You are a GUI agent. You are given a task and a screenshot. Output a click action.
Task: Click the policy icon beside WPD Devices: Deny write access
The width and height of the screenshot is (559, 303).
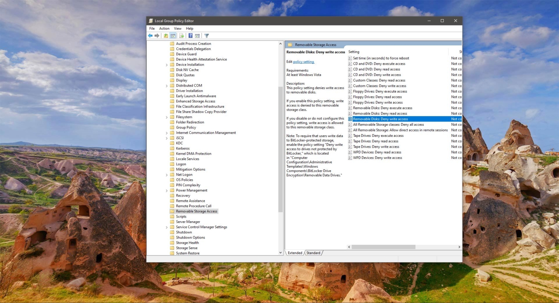(350, 158)
